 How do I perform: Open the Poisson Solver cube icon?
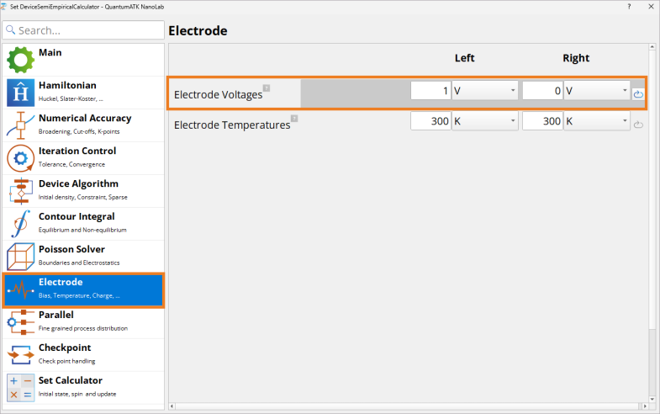pos(20,257)
